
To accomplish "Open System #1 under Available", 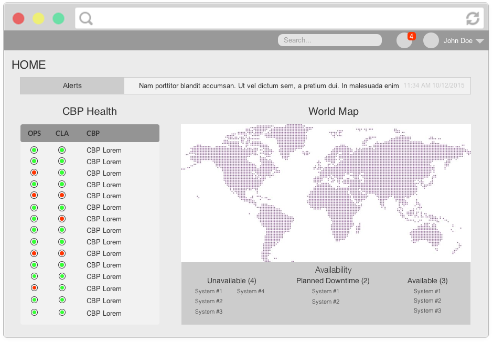I will [427, 291].
